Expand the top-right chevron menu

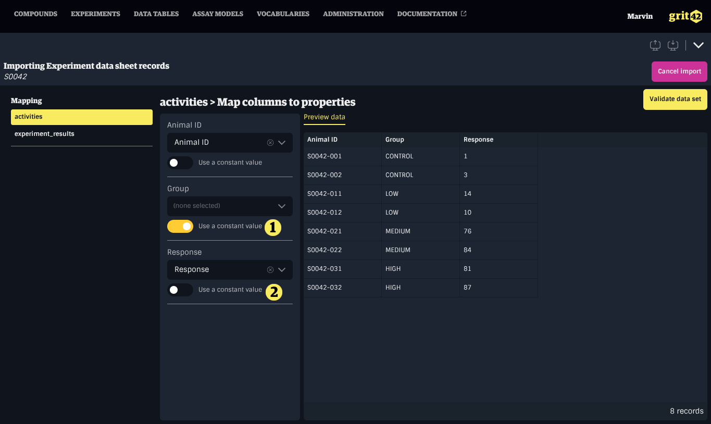(x=698, y=45)
